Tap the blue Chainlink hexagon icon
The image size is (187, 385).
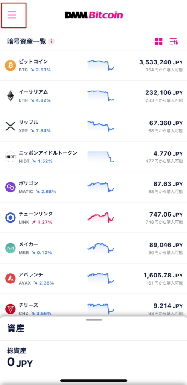(x=10, y=218)
